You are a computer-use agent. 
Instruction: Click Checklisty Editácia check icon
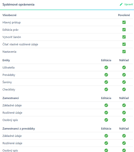[x=106, y=89]
